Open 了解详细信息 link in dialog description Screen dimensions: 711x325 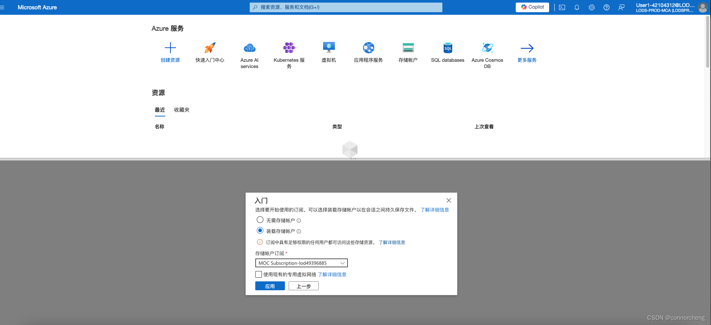(x=434, y=210)
